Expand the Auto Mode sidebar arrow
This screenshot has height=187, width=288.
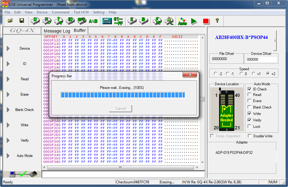[8, 156]
